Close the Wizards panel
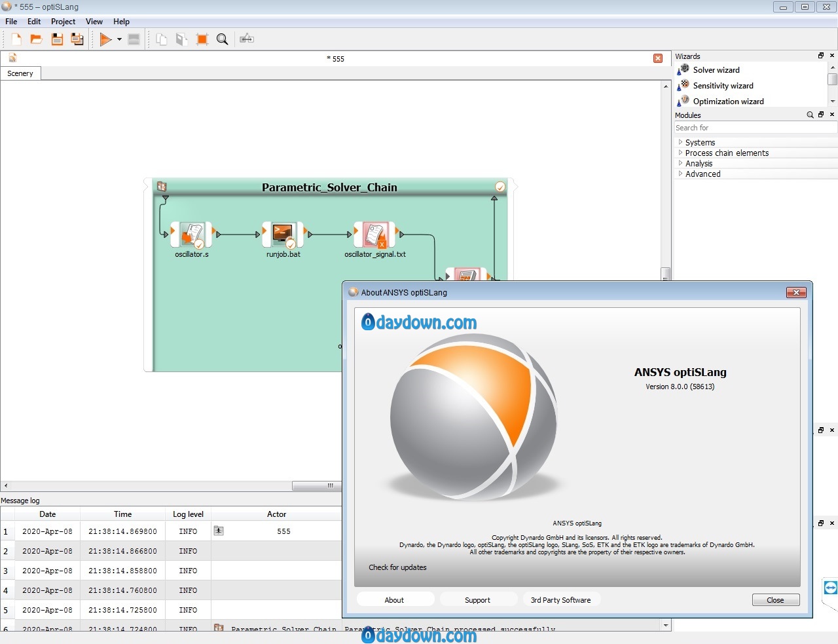 [832, 56]
